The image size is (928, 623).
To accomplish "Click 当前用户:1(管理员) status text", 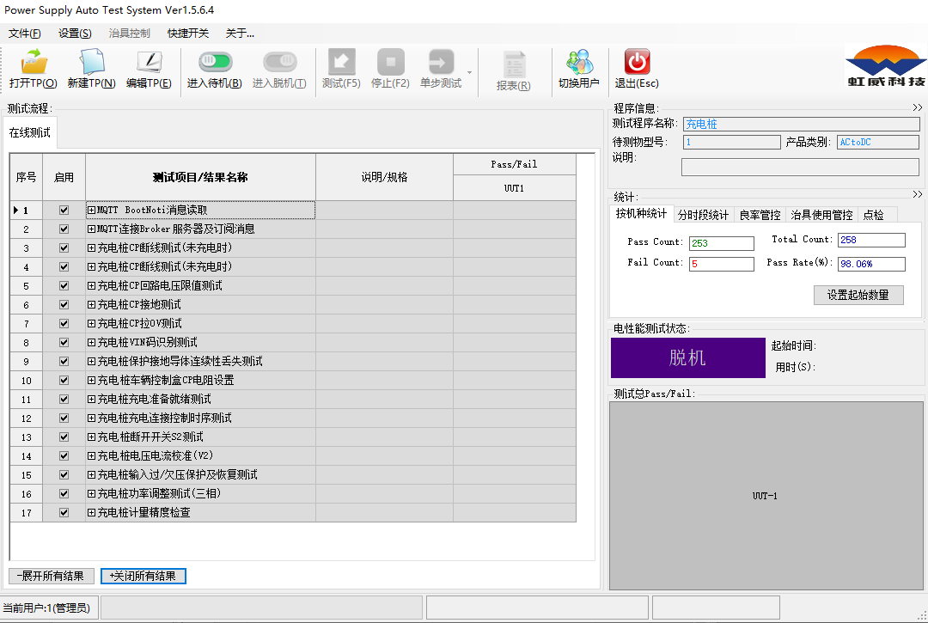I will point(46,608).
